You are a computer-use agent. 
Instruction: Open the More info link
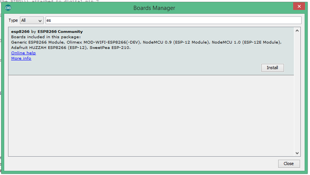[x=21, y=58]
